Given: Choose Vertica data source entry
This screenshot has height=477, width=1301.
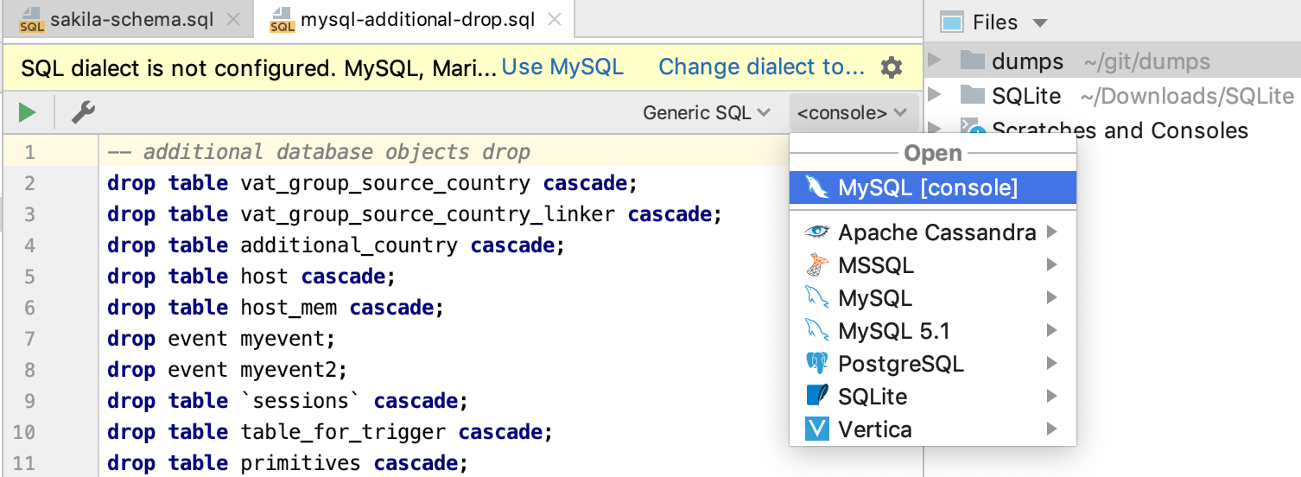Looking at the screenshot, I should (933, 429).
